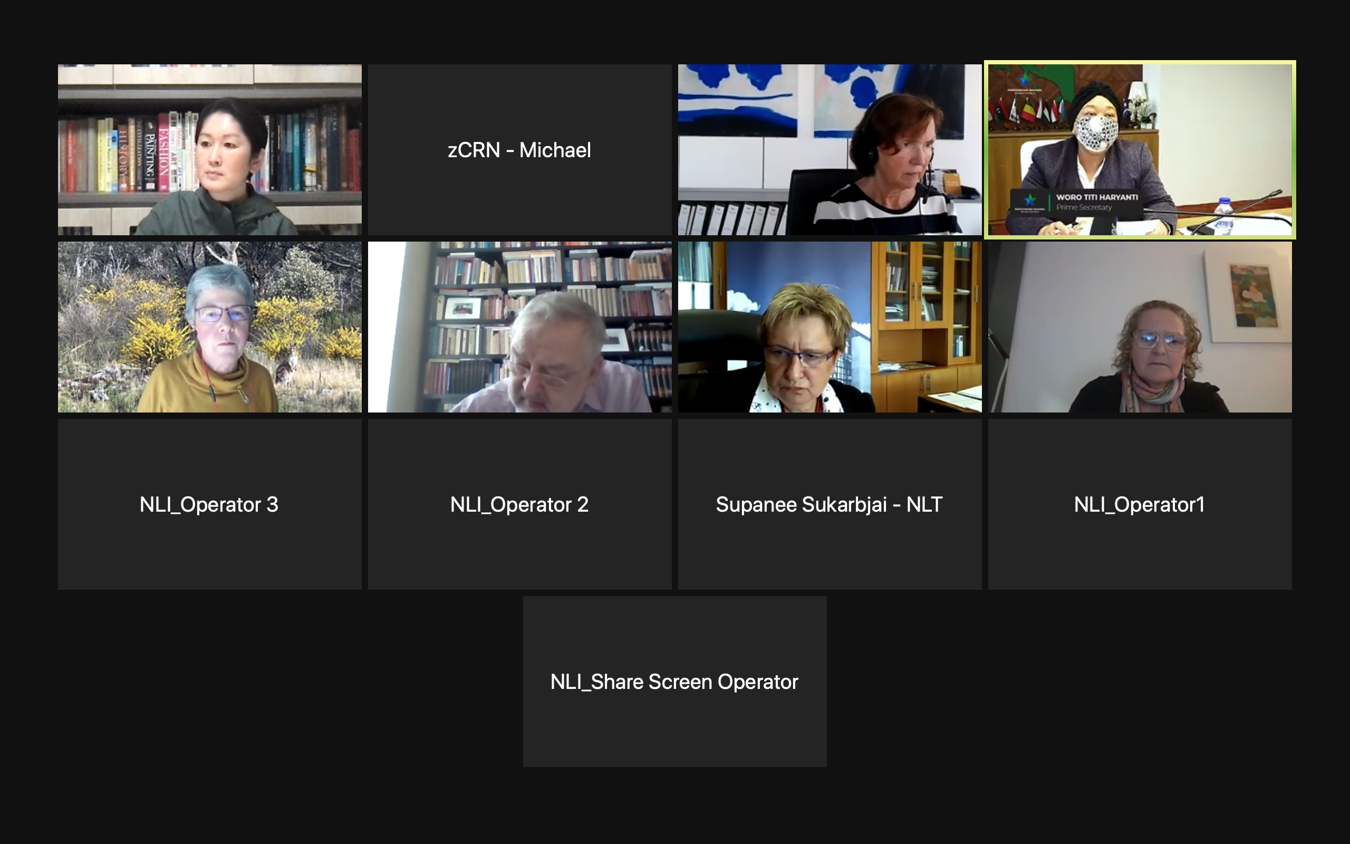Click video of man with white hair
The height and width of the screenshot is (844, 1350).
[x=519, y=327]
